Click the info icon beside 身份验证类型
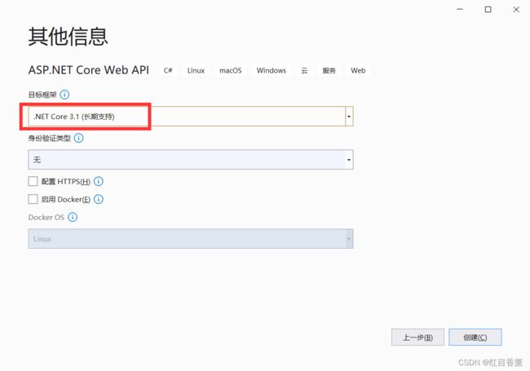The image size is (530, 371). (x=78, y=138)
